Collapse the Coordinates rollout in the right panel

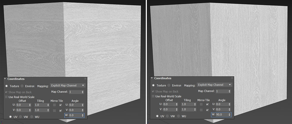[x=152, y=78]
